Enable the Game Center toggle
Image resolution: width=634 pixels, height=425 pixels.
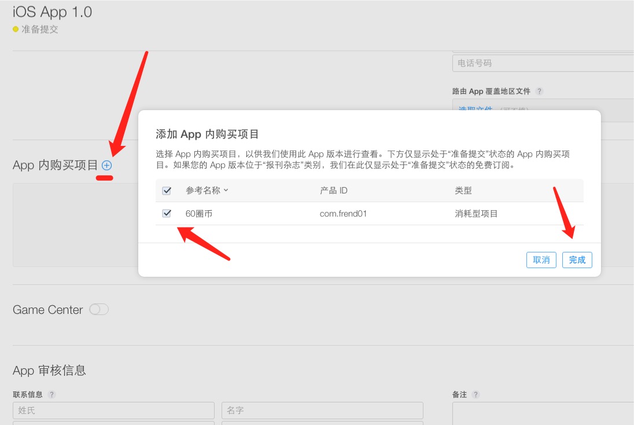(99, 310)
